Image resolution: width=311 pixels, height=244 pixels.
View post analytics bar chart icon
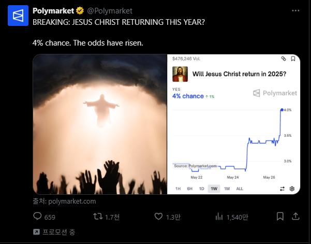point(219,217)
